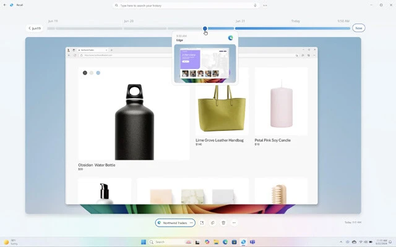Click the Edge snapshot preview thumbnail
This screenshot has width=396, height=247.
tap(204, 63)
